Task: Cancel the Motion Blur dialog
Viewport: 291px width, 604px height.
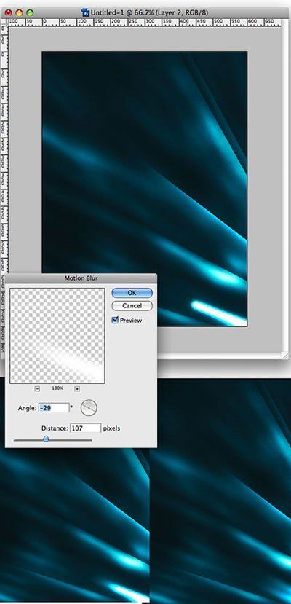Action: [132, 306]
